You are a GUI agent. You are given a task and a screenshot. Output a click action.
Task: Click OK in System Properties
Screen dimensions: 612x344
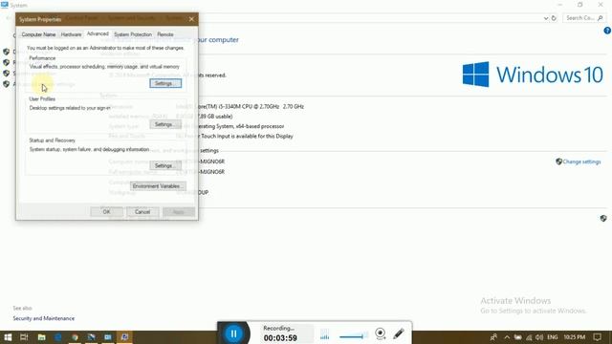point(106,212)
